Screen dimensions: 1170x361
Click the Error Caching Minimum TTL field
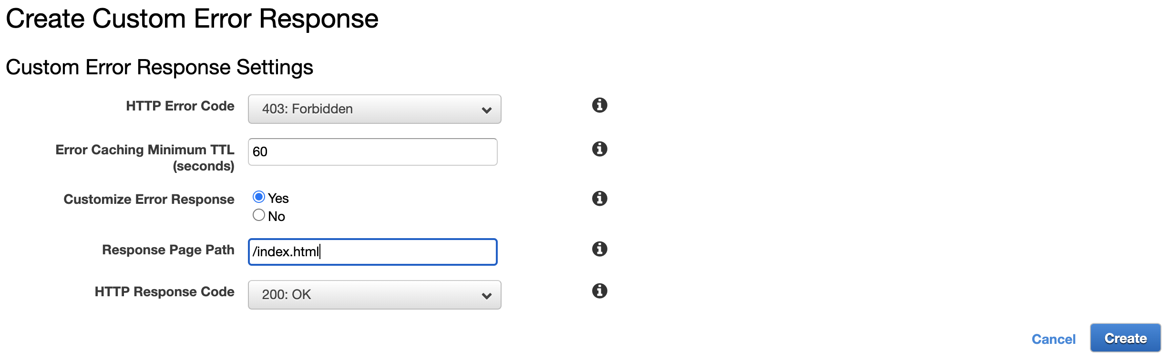[372, 151]
